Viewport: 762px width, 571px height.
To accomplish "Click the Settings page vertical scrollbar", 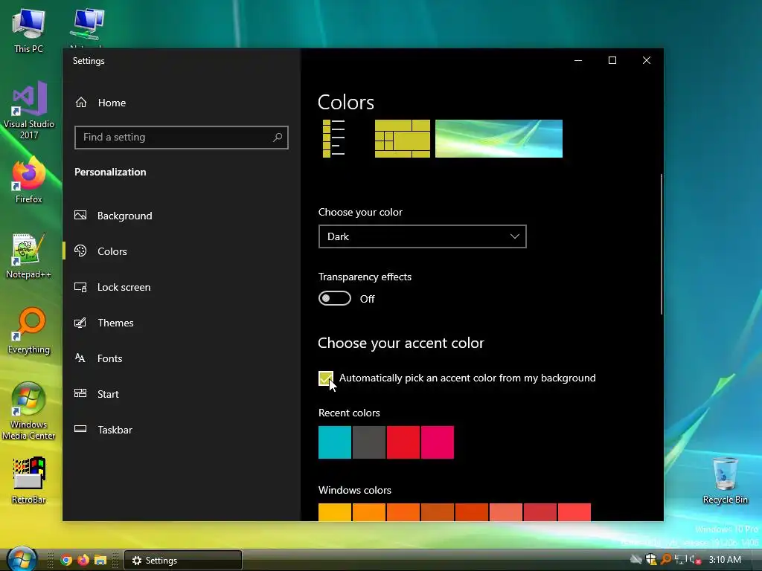I will click(x=662, y=244).
